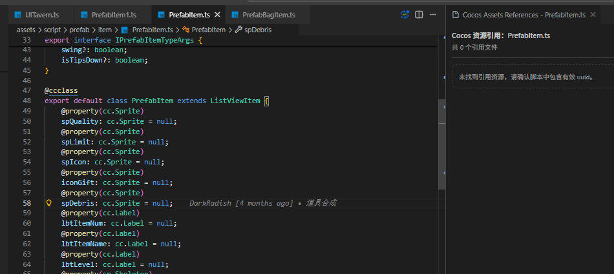Close the PrefabItem.ts editor tab
614x274 pixels.
(x=217, y=15)
